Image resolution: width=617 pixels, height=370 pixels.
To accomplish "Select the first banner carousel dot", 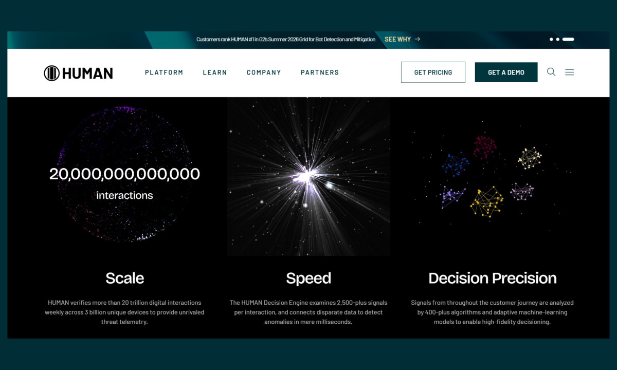I will point(552,39).
